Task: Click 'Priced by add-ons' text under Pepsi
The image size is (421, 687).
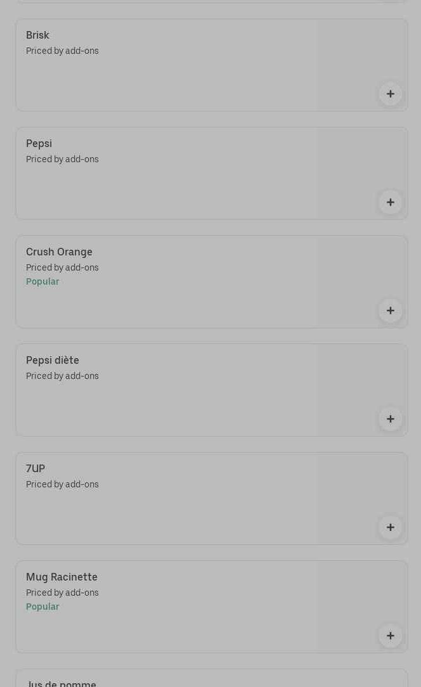Action: point(62,160)
